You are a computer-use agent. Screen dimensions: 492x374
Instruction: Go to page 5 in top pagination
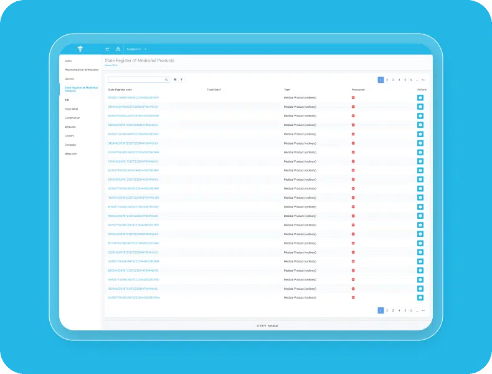[x=405, y=80]
